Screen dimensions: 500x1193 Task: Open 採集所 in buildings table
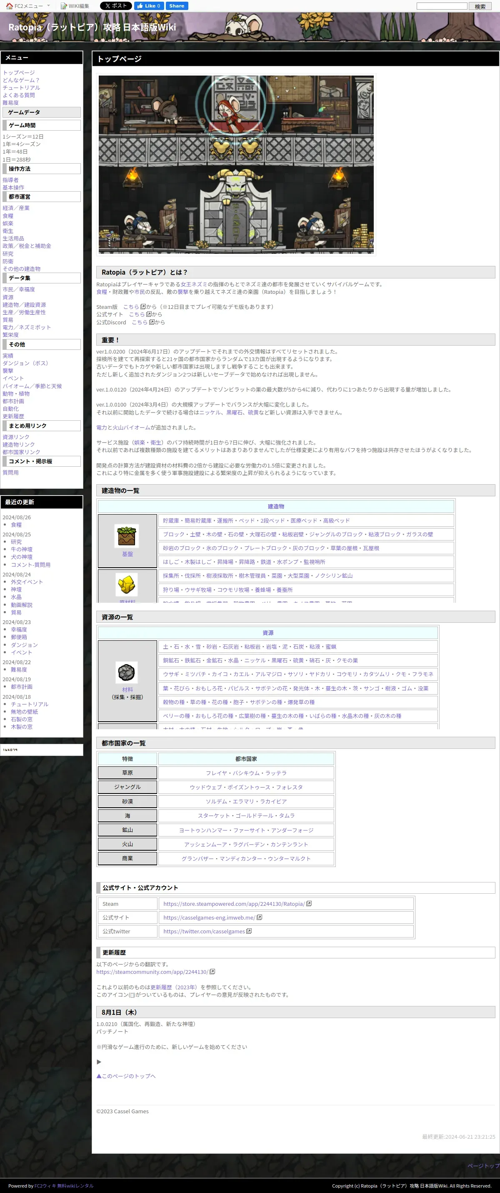click(x=171, y=576)
